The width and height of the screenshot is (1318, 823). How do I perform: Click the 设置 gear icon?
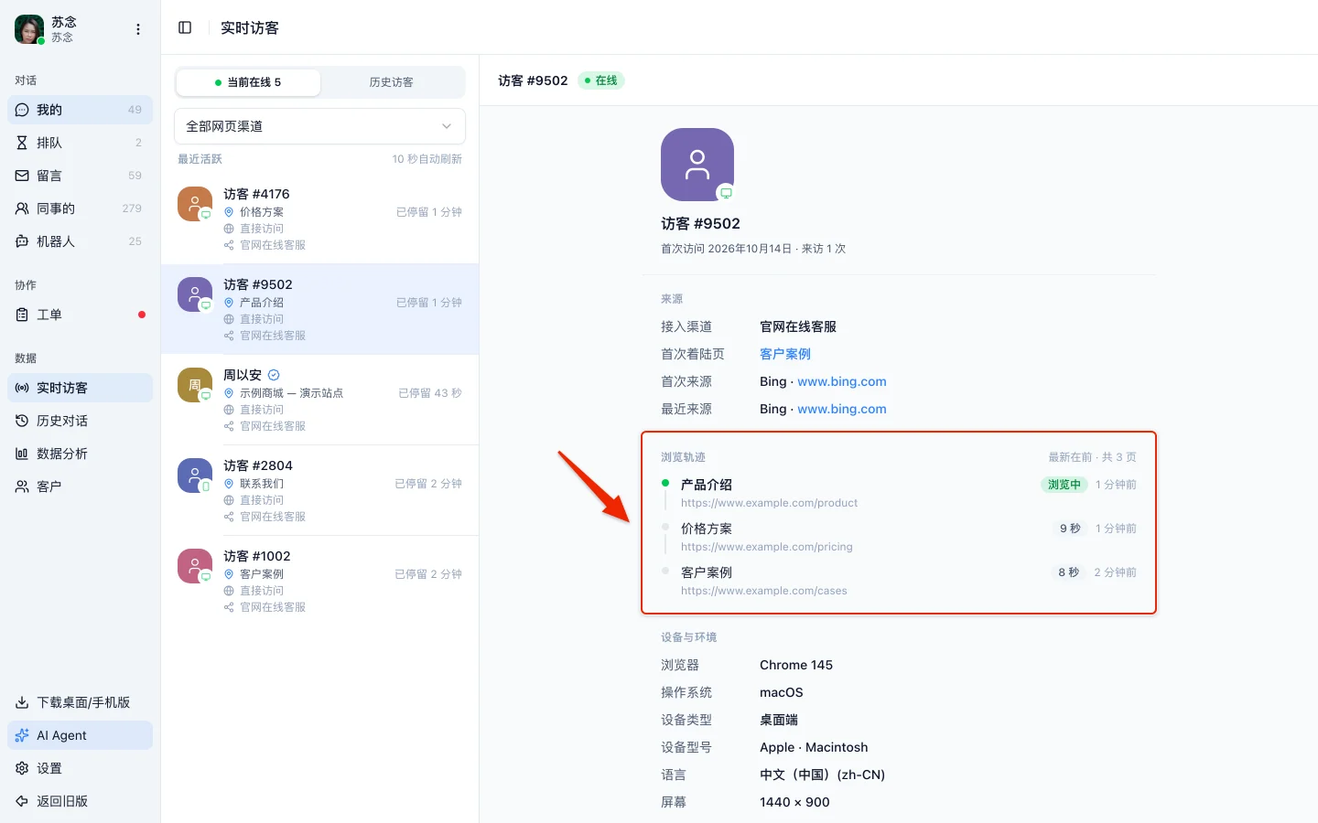click(x=22, y=768)
